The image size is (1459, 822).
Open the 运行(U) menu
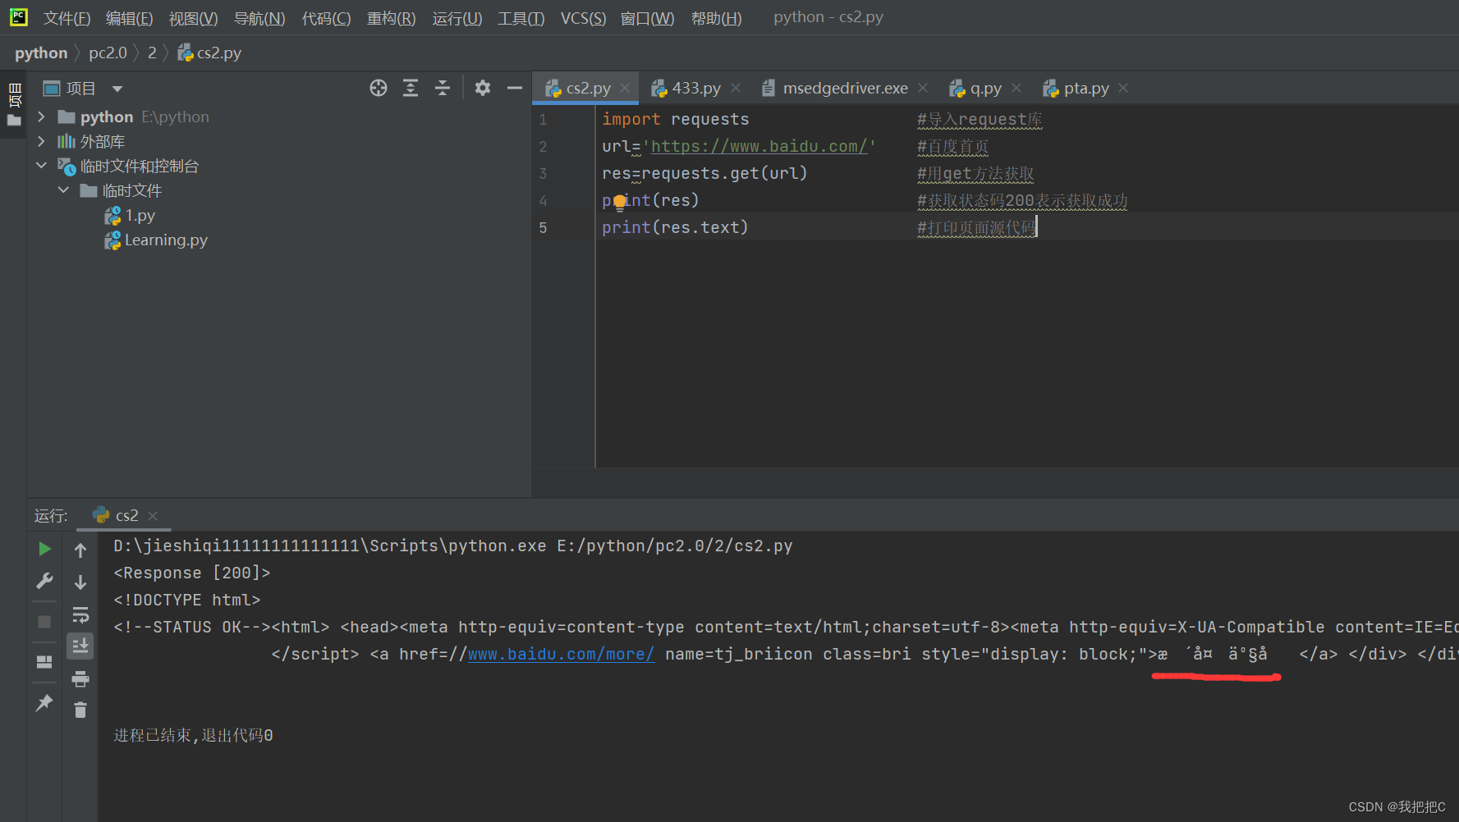457,18
